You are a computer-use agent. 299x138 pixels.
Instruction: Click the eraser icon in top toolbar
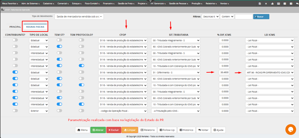(272, 3)
